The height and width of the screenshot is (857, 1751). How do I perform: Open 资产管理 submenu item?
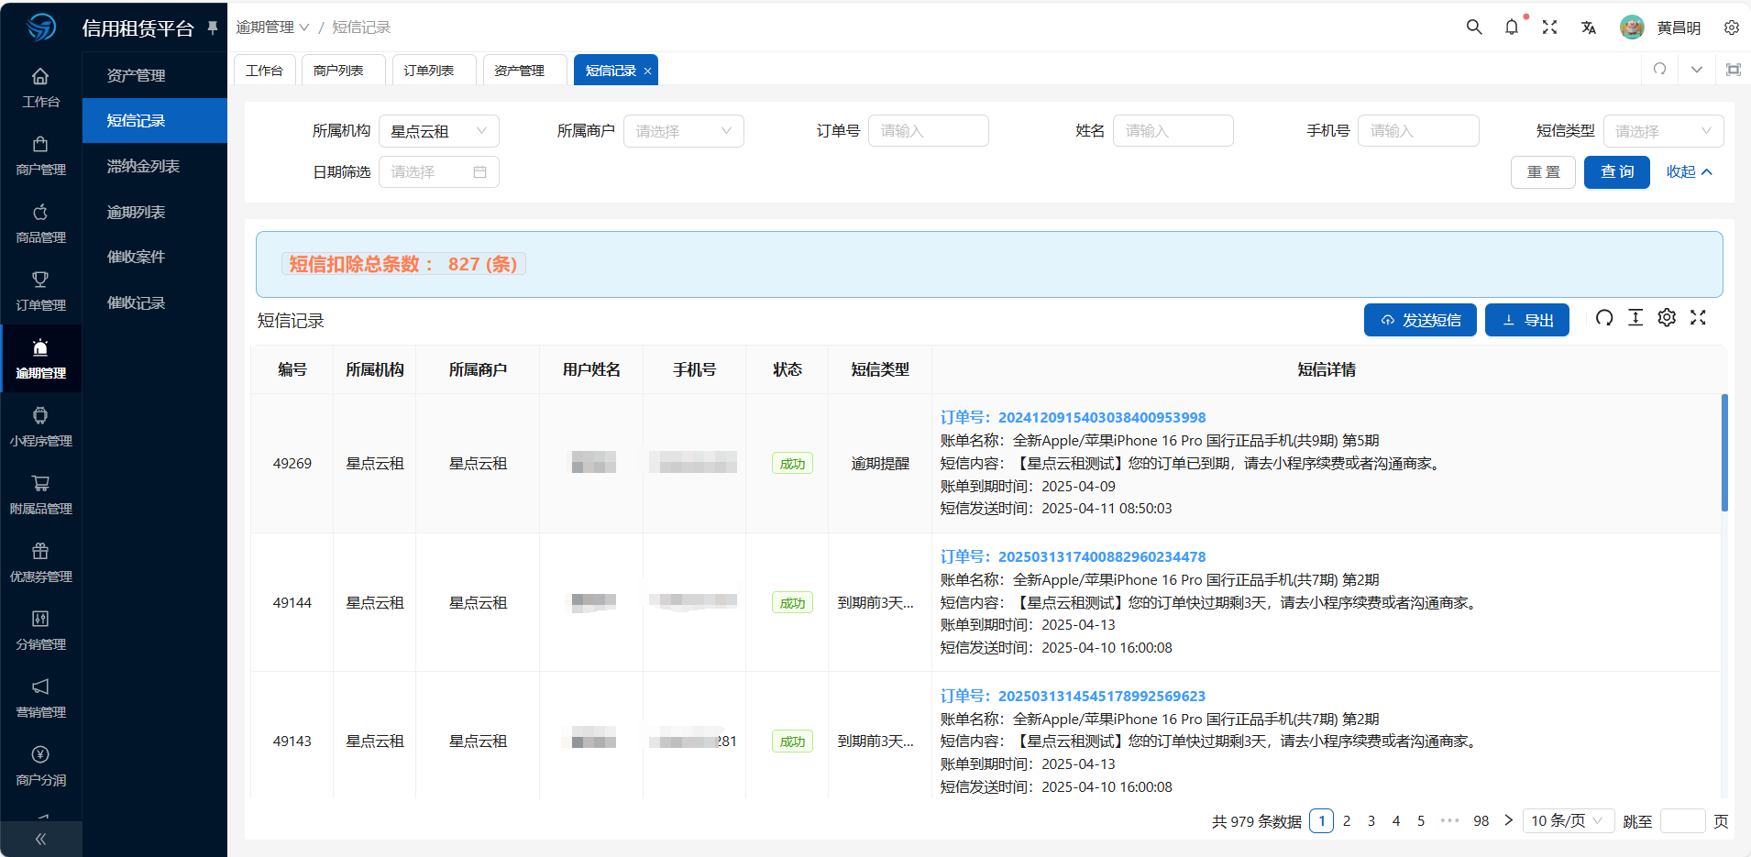155,75
